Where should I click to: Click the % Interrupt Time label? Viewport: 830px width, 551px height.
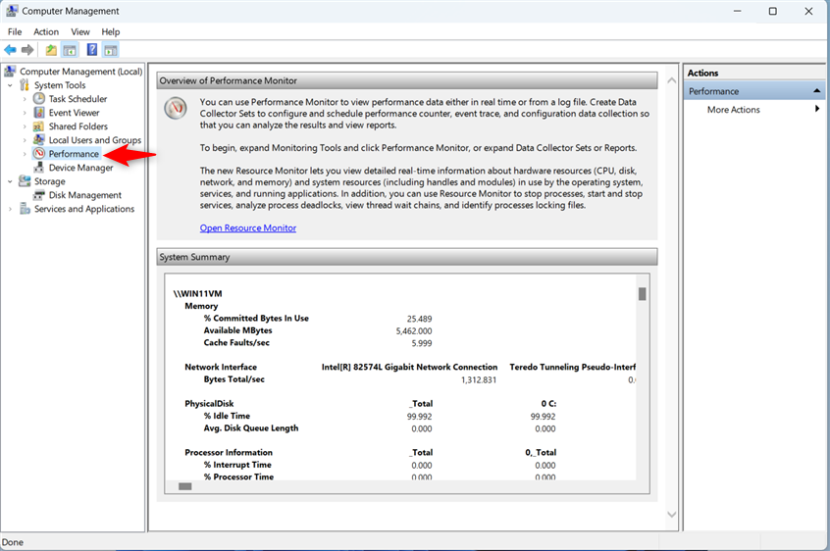point(237,465)
